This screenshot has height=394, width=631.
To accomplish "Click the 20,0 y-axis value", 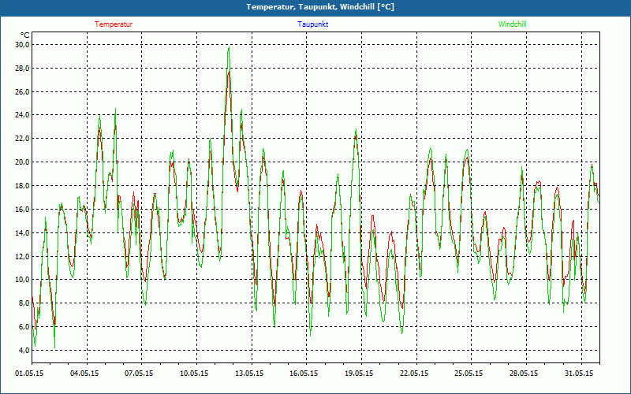I will 23,162.
